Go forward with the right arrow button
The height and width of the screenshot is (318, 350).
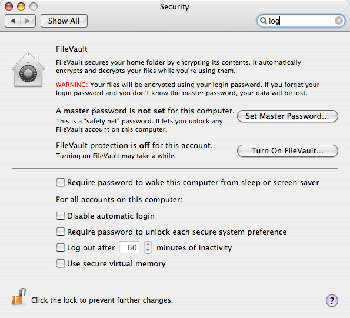coord(28,21)
